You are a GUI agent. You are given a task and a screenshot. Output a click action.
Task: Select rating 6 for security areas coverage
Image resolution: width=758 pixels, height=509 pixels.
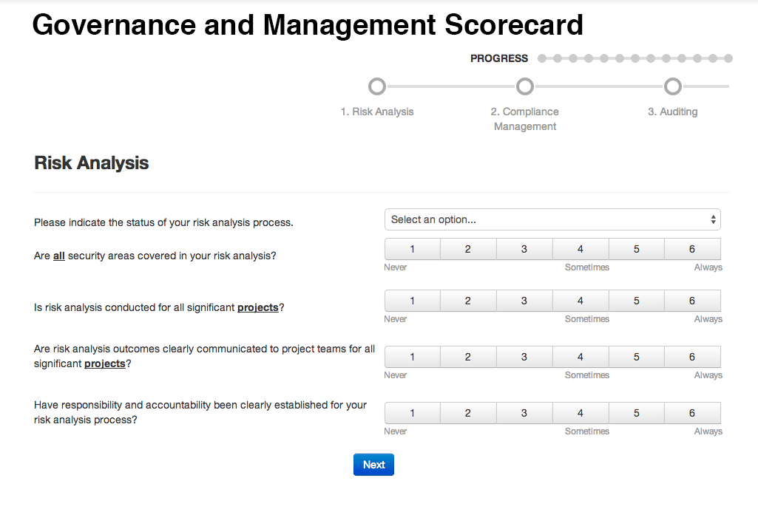click(693, 249)
